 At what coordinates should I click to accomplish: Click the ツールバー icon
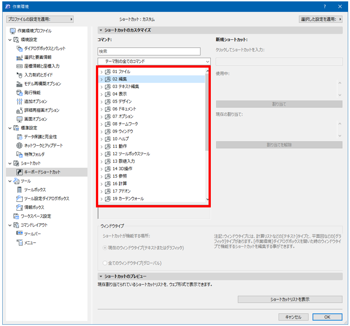[x=20, y=234]
